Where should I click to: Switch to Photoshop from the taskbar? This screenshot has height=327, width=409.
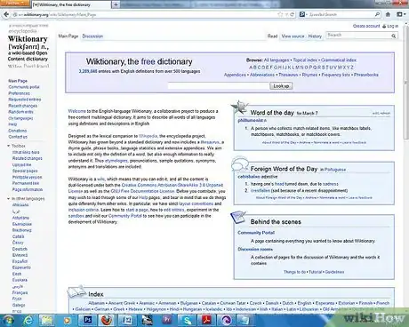click(87, 320)
